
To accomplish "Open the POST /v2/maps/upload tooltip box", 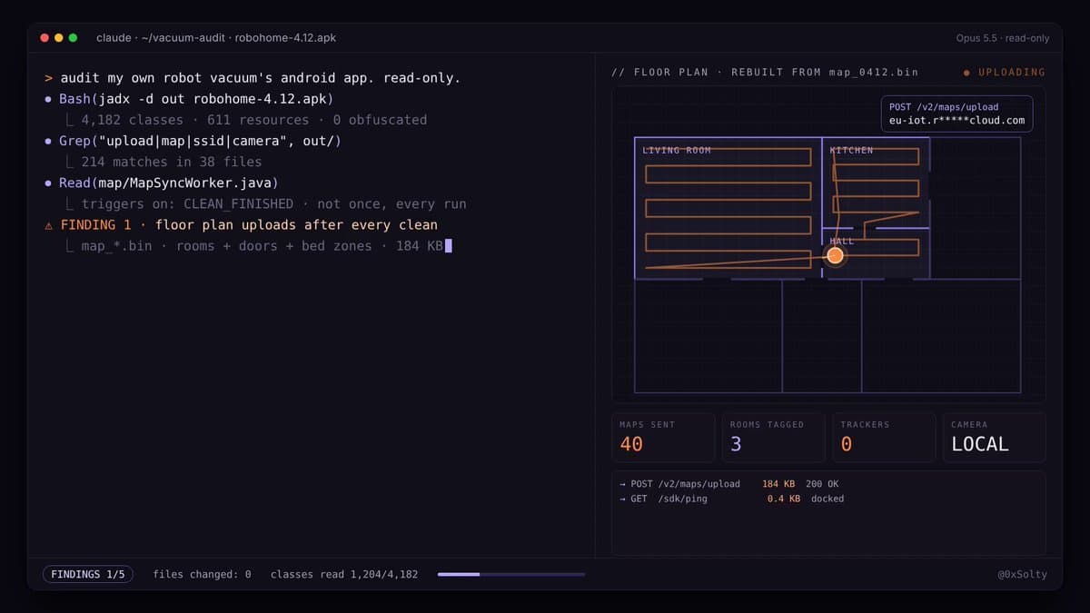I will tap(956, 114).
